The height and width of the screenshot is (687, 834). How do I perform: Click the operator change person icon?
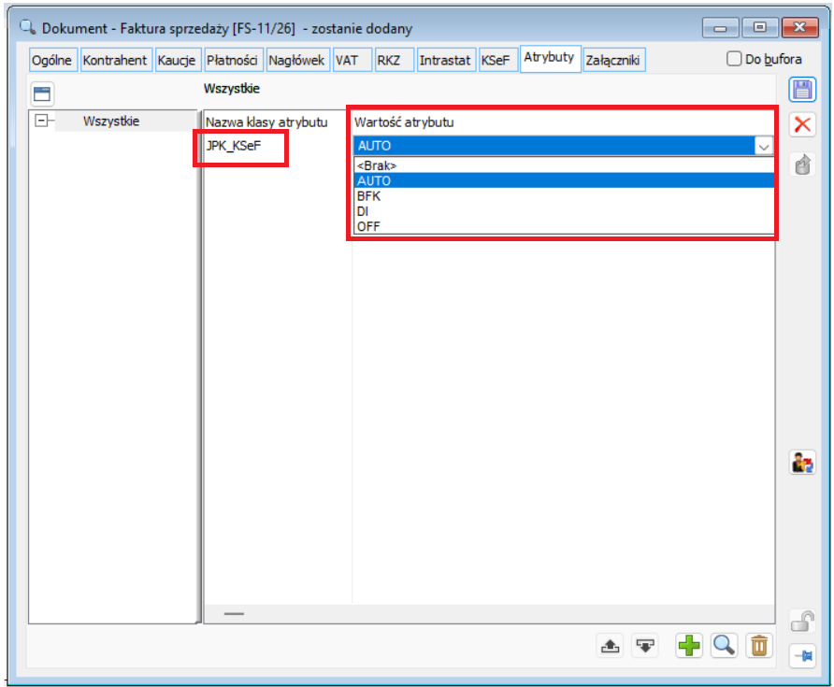click(802, 463)
